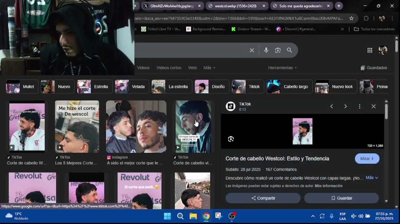The width and height of the screenshot is (400, 224).
Task: Select the Web search filter
Action: pos(193,68)
